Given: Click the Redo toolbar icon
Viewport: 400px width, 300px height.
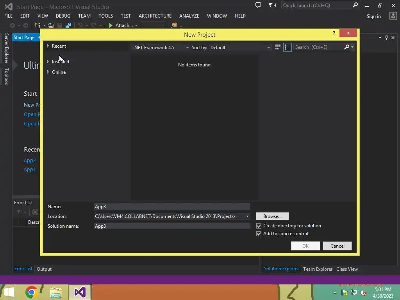Looking at the screenshot, I should 94,25.
